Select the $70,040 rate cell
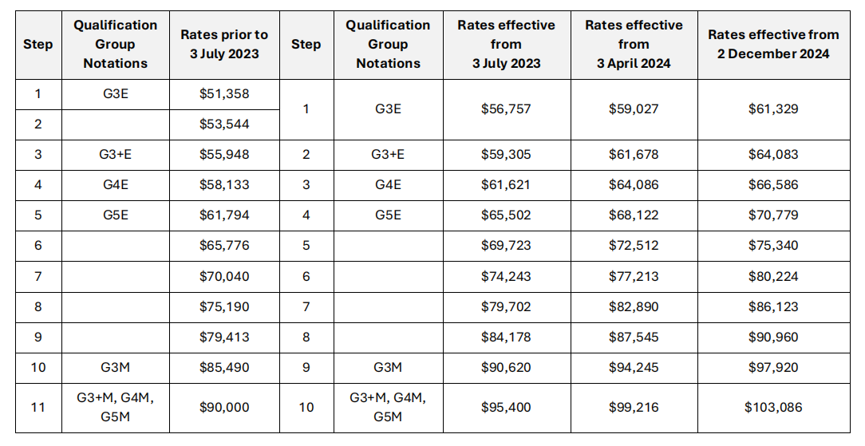865x446 pixels. pyautogui.click(x=224, y=276)
